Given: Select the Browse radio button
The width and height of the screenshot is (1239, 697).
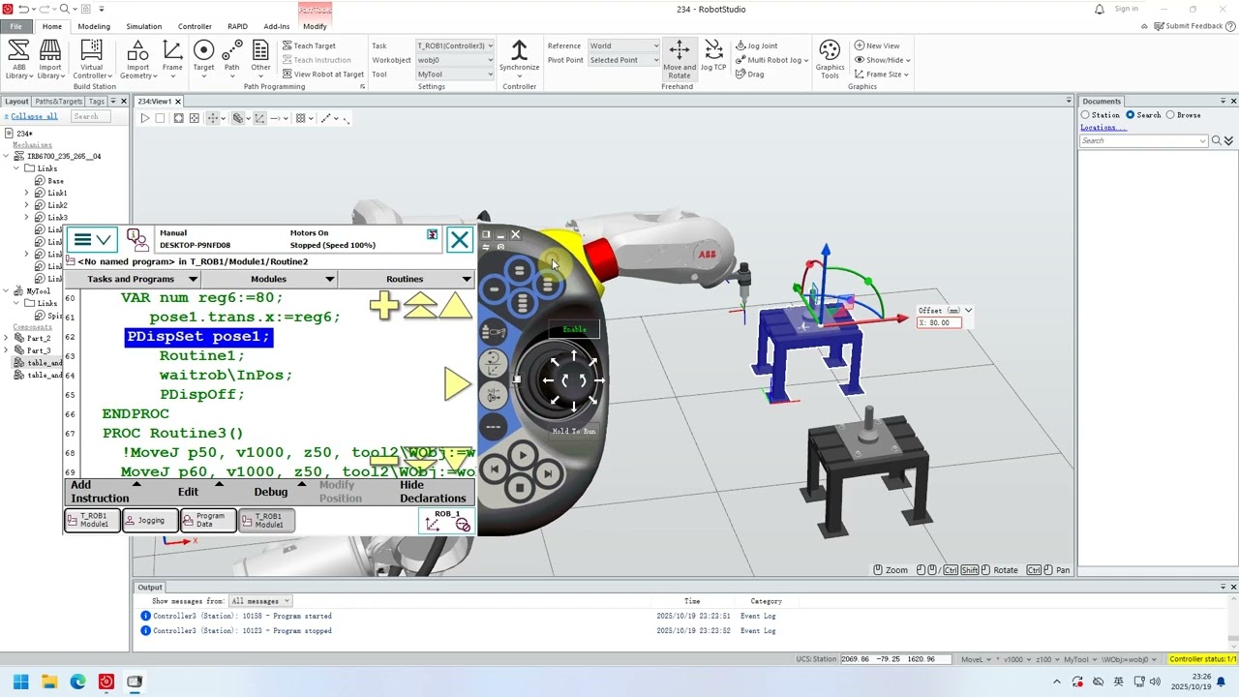Looking at the screenshot, I should pyautogui.click(x=1170, y=115).
